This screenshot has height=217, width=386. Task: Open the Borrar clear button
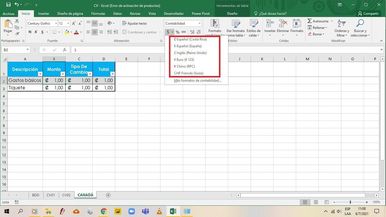coord(316,34)
